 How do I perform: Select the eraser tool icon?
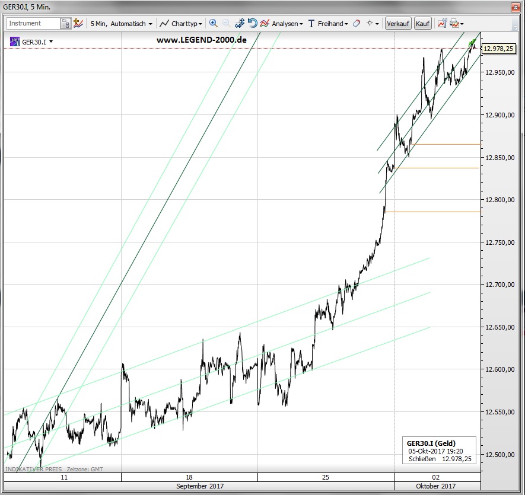(x=357, y=24)
